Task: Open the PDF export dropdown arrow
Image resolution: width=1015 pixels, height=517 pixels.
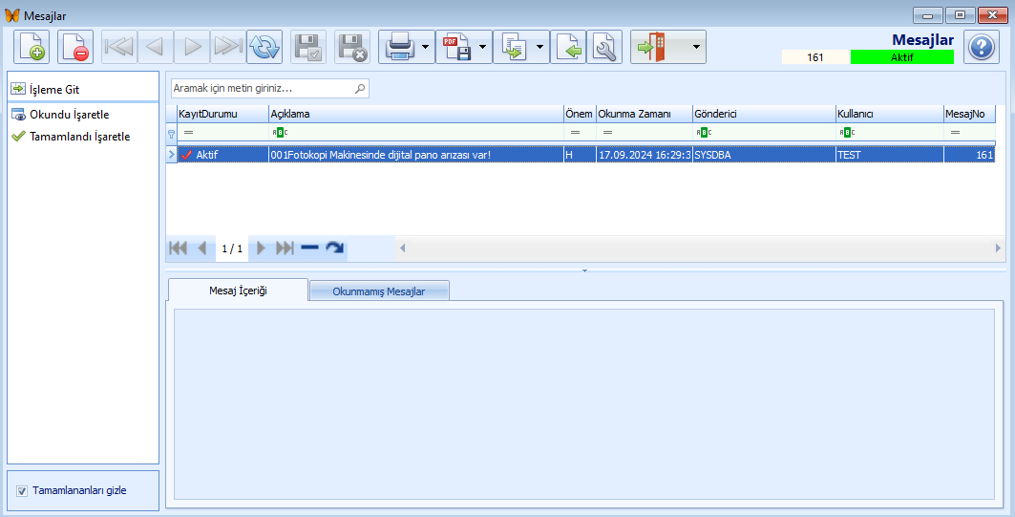Action: point(483,47)
